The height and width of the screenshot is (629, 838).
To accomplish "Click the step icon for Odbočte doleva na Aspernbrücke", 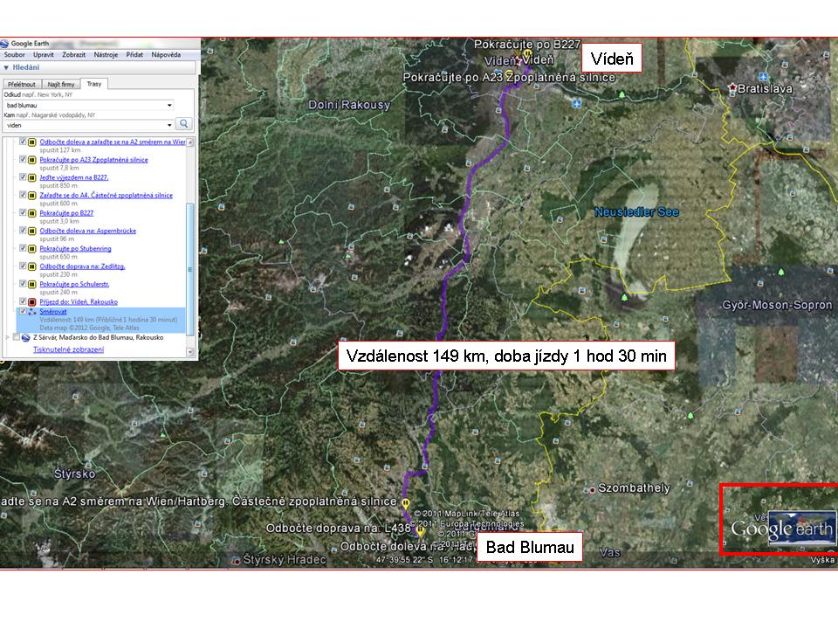I will point(32,231).
